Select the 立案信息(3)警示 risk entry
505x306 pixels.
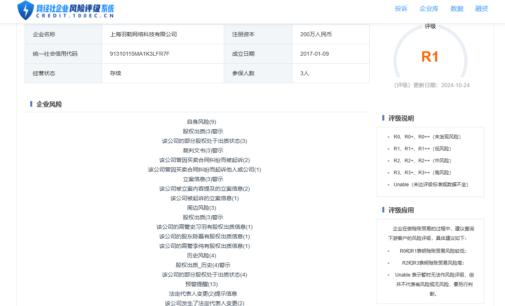(x=203, y=179)
